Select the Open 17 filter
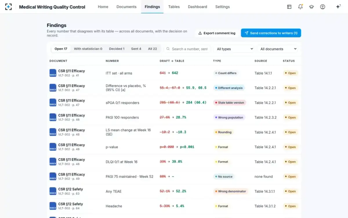Image resolution: width=348 pixels, height=218 pixels. tap(61, 49)
